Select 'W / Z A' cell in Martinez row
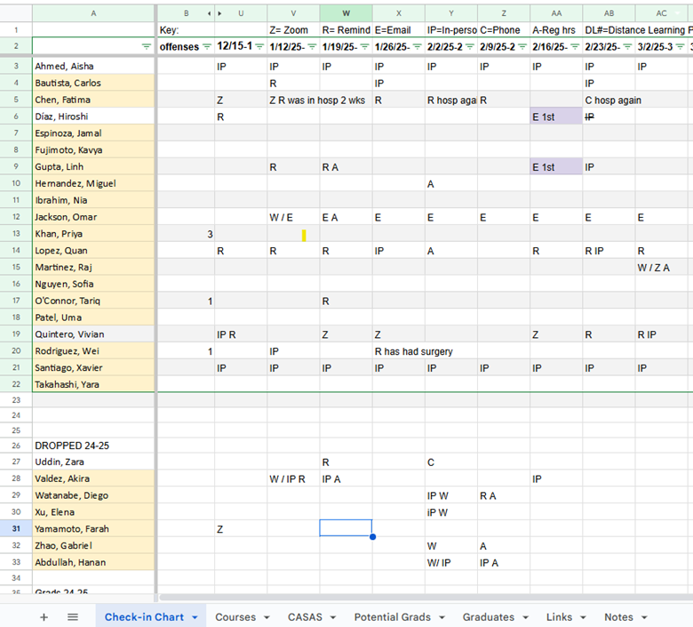This screenshot has height=627, width=693. [661, 268]
